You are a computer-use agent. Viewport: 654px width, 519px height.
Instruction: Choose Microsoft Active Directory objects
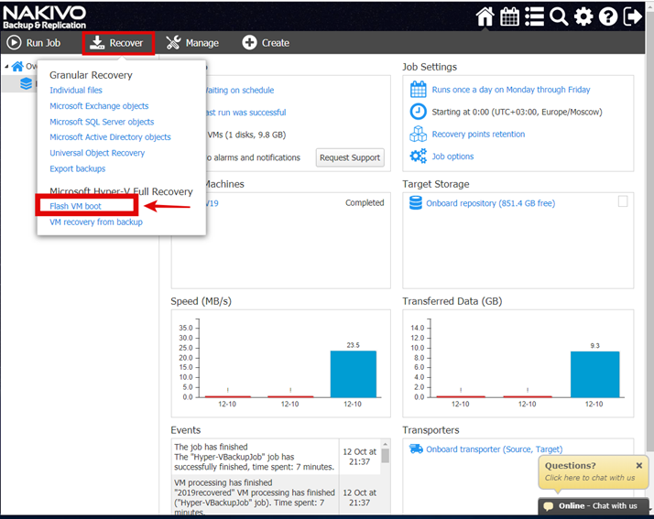(x=110, y=137)
